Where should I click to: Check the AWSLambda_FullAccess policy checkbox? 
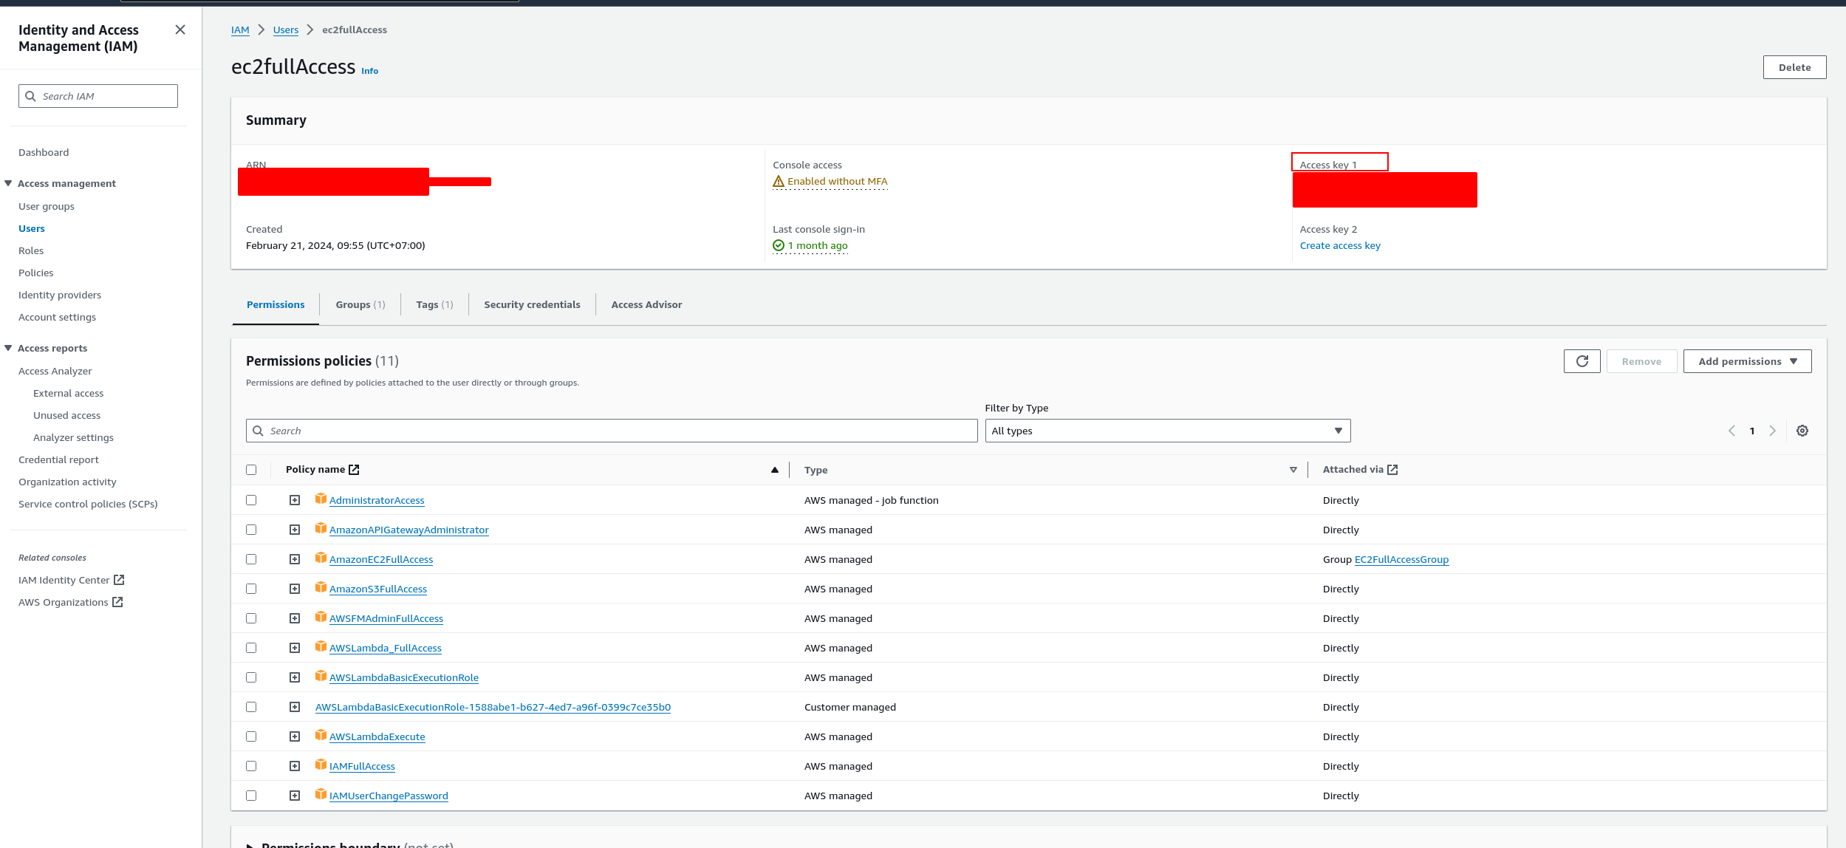tap(251, 648)
